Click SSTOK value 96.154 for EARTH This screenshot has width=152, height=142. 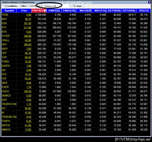tap(117, 66)
